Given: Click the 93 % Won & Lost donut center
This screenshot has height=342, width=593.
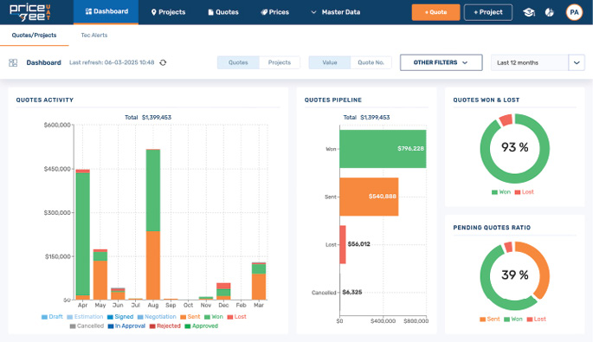Looking at the screenshot, I should click(515, 147).
